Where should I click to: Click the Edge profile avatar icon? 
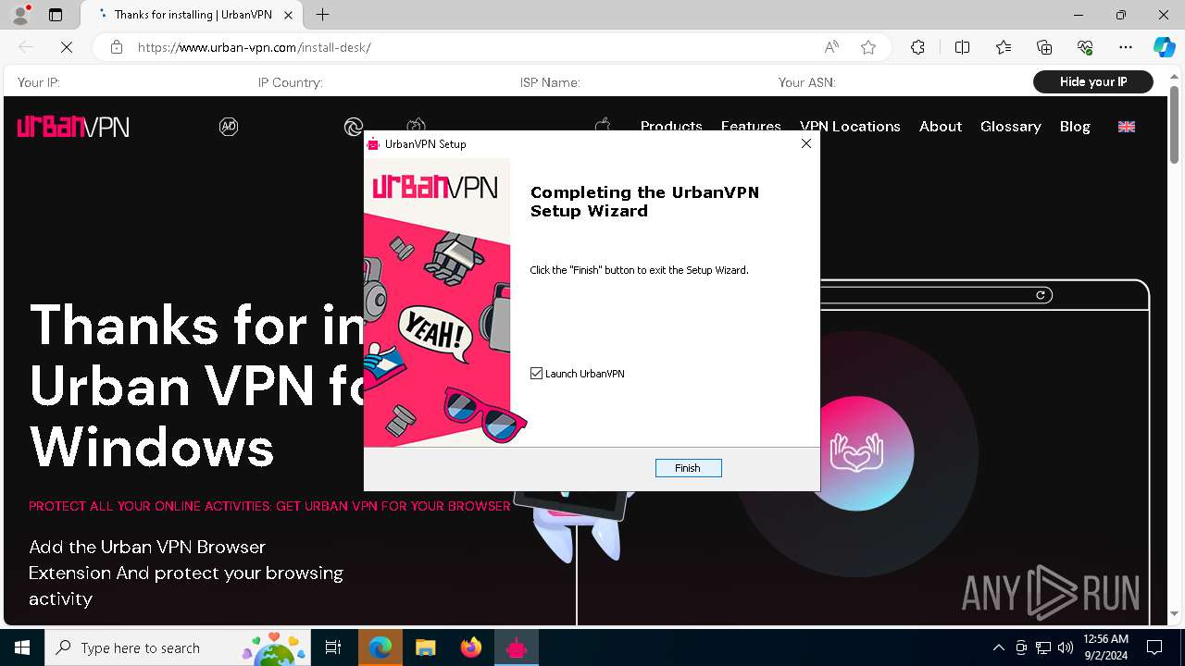point(20,15)
